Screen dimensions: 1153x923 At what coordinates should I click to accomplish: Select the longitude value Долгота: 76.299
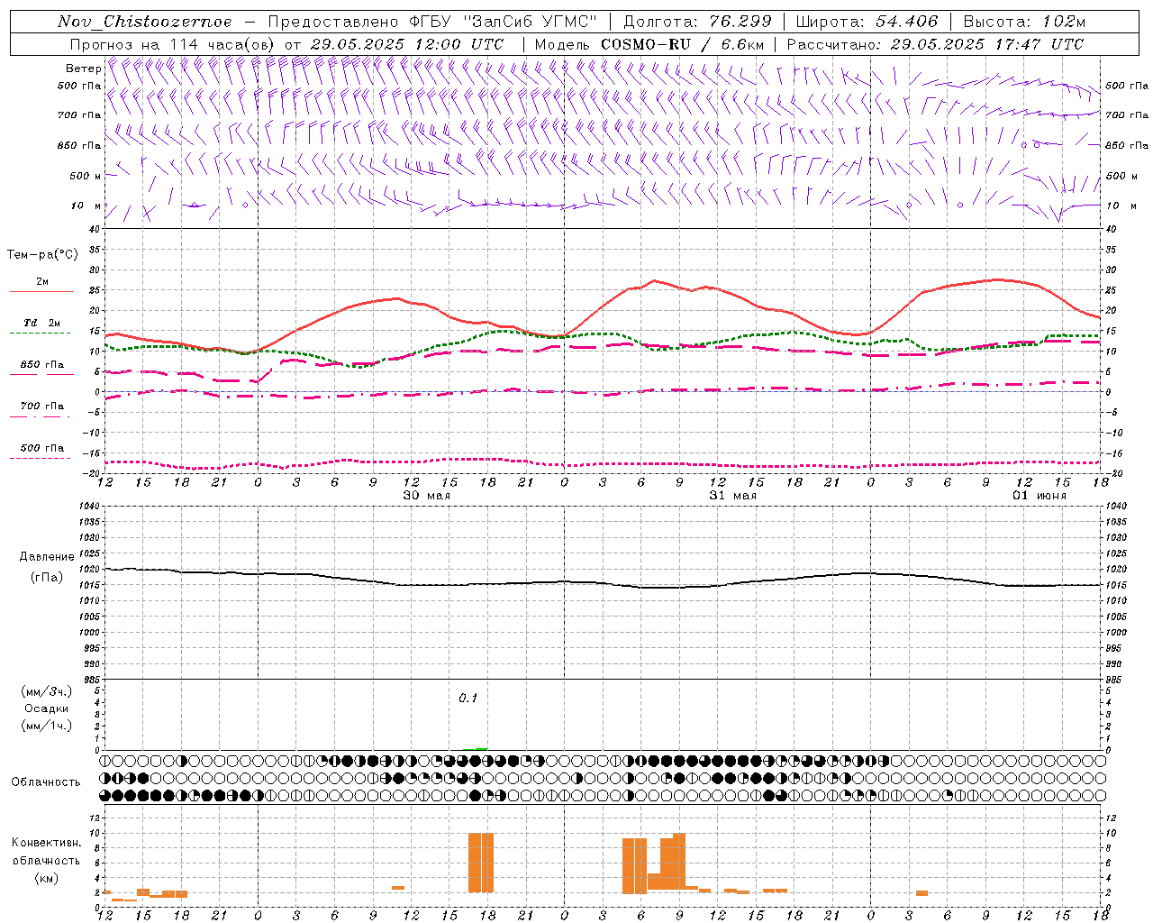pyautogui.click(x=697, y=22)
